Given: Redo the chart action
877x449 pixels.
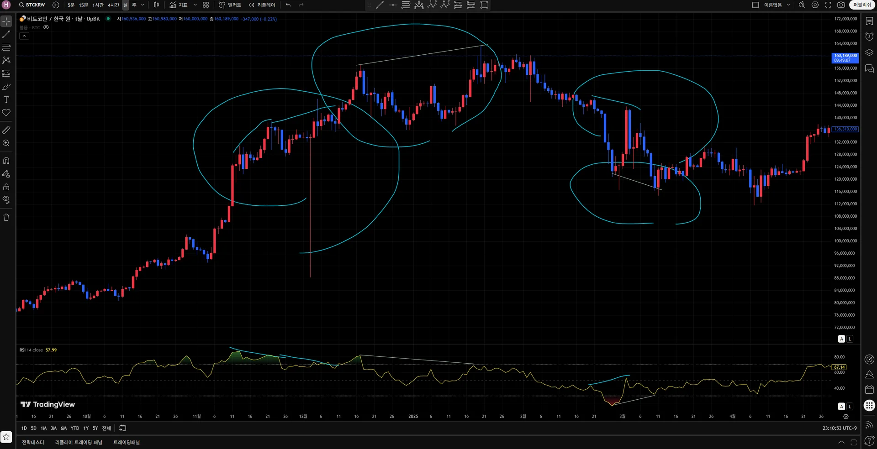Looking at the screenshot, I should click(301, 5).
